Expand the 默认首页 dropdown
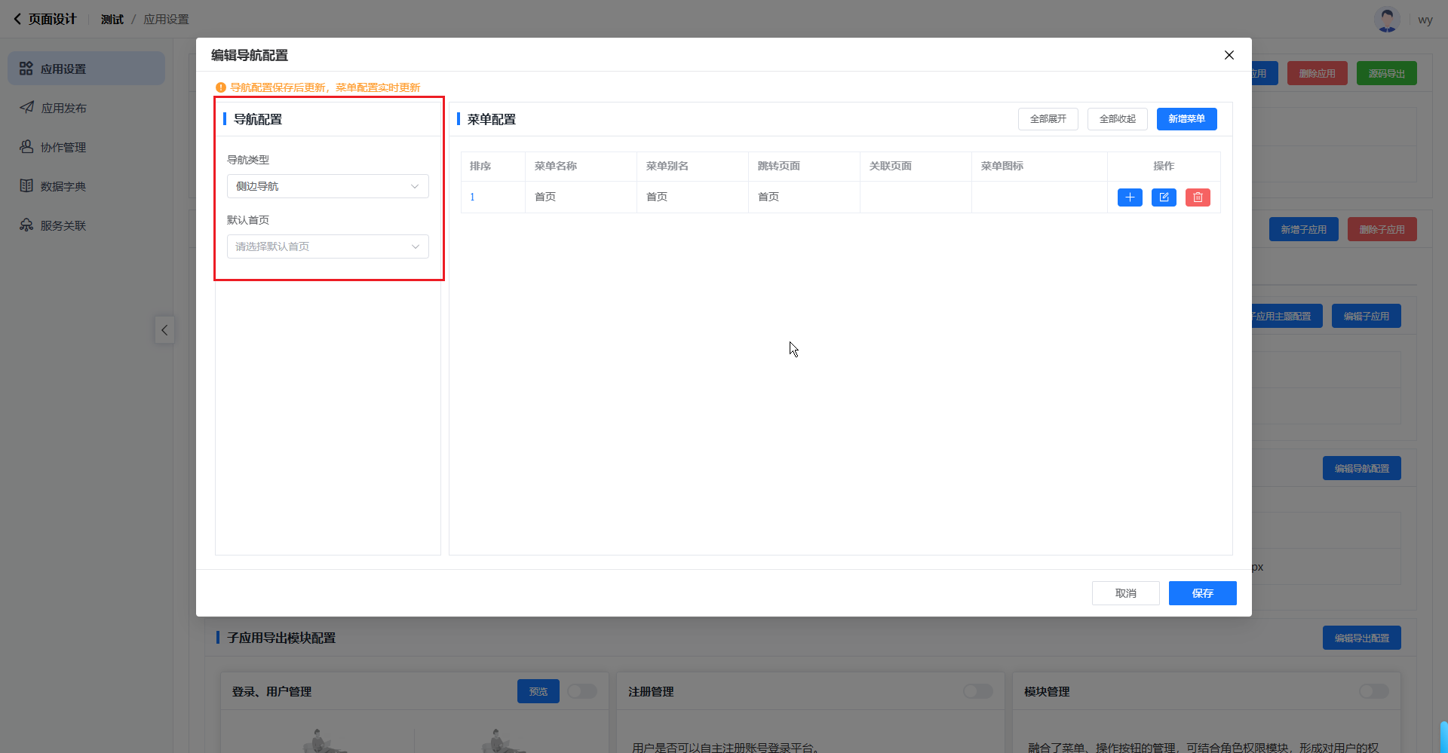The image size is (1448, 753). point(327,246)
